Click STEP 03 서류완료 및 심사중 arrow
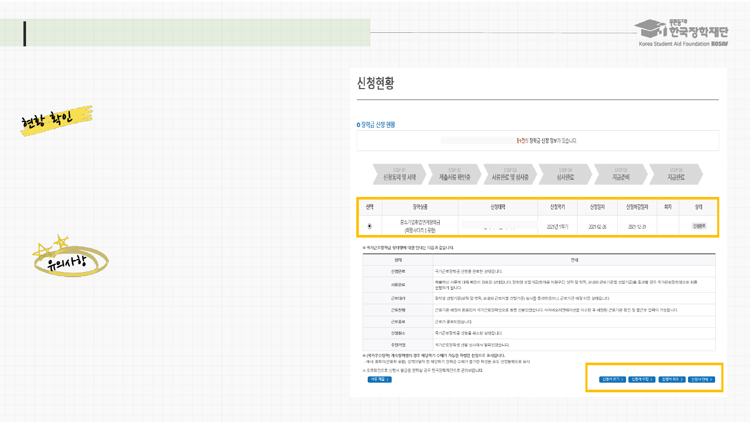The image size is (750, 422). [510, 175]
